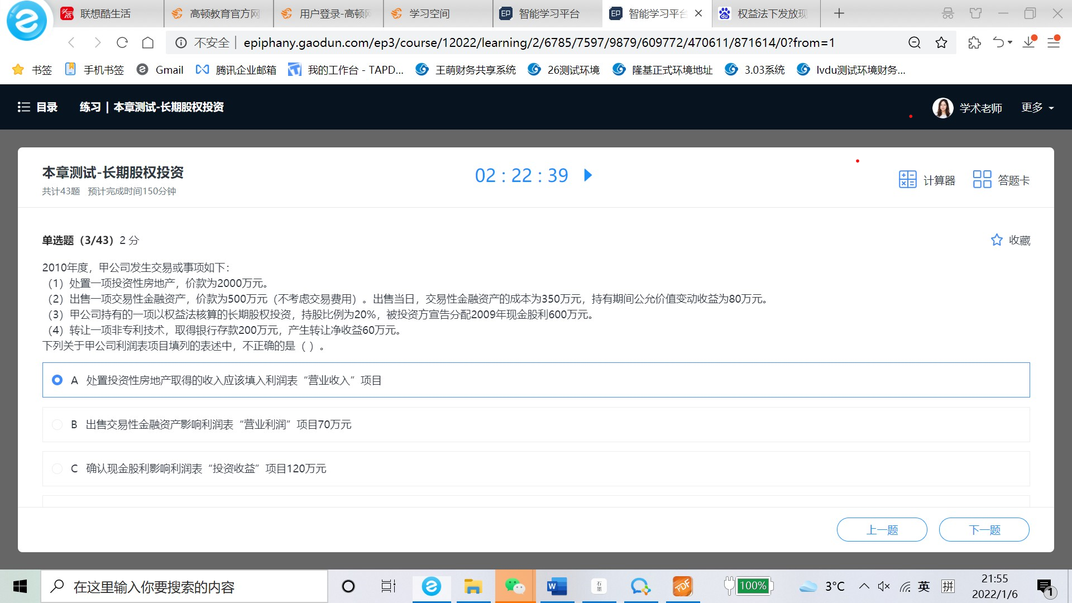1072x603 pixels.
Task: Select answer option B radio button
Action: tap(57, 424)
